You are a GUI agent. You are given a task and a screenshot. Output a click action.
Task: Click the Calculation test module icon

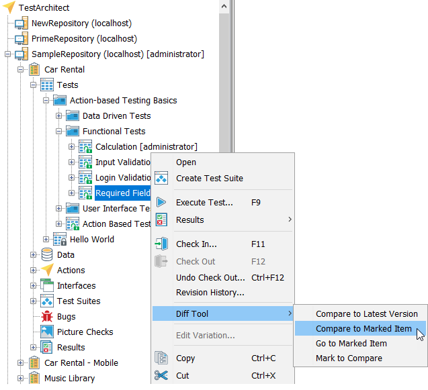[85, 147]
